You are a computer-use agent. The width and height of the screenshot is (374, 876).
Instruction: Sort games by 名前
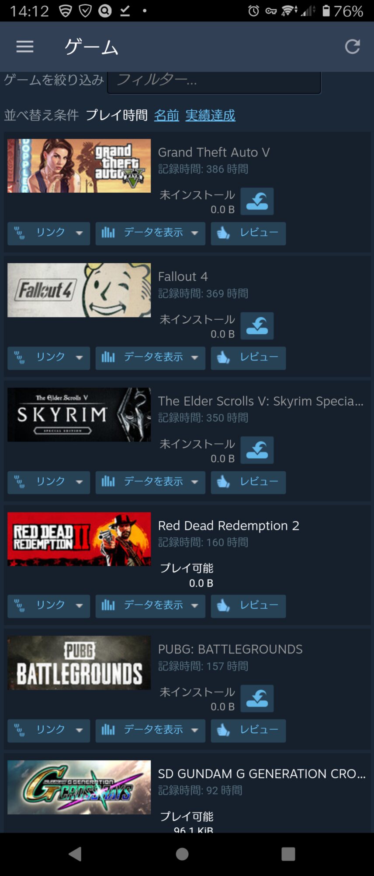click(x=166, y=115)
